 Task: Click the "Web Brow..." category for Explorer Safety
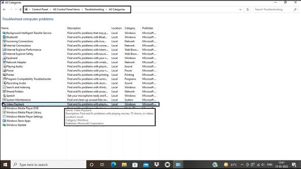(132, 54)
